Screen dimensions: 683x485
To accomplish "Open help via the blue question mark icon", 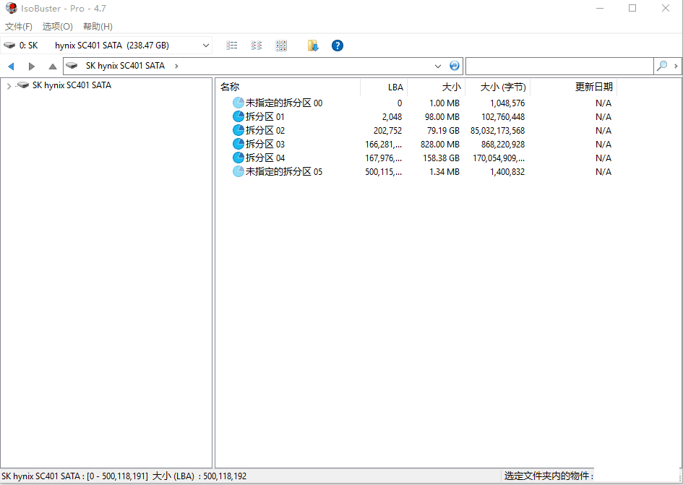I will coord(337,46).
